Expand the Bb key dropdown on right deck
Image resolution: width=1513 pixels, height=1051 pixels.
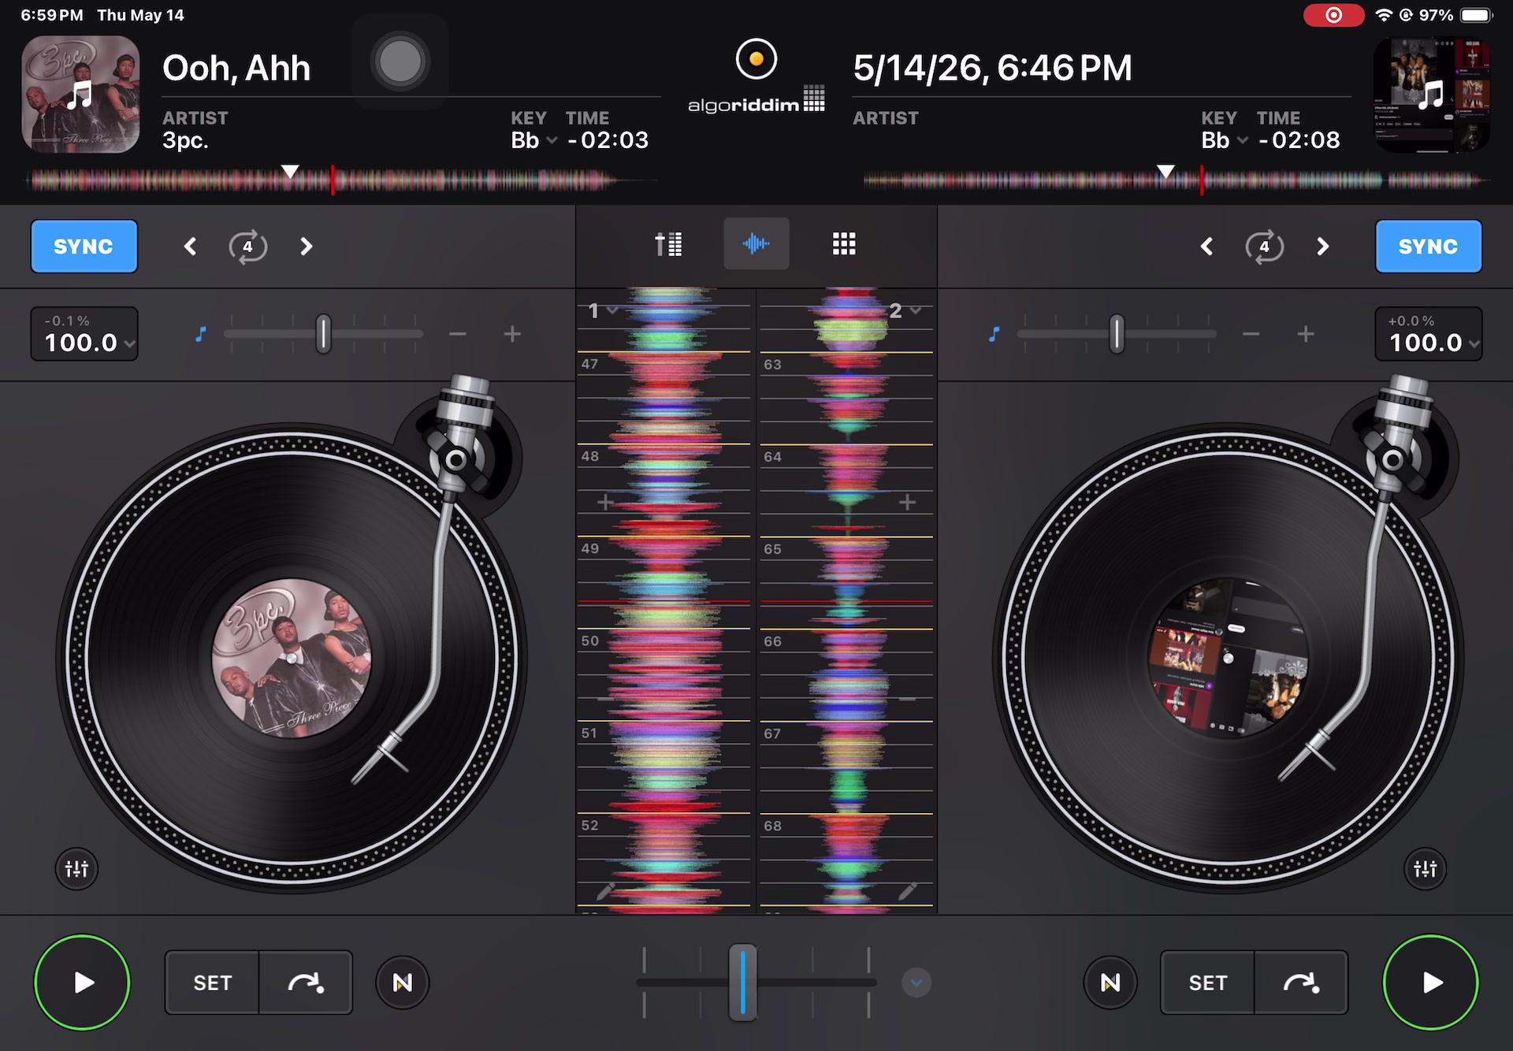click(1225, 140)
